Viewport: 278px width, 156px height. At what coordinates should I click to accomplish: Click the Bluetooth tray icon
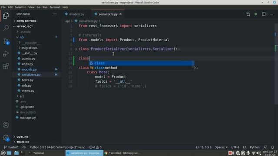[238, 153]
